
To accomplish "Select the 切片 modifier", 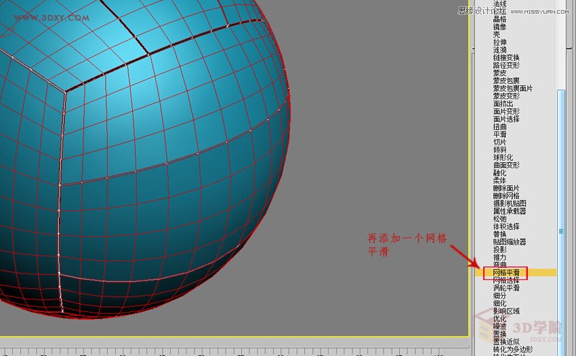I will [x=499, y=142].
